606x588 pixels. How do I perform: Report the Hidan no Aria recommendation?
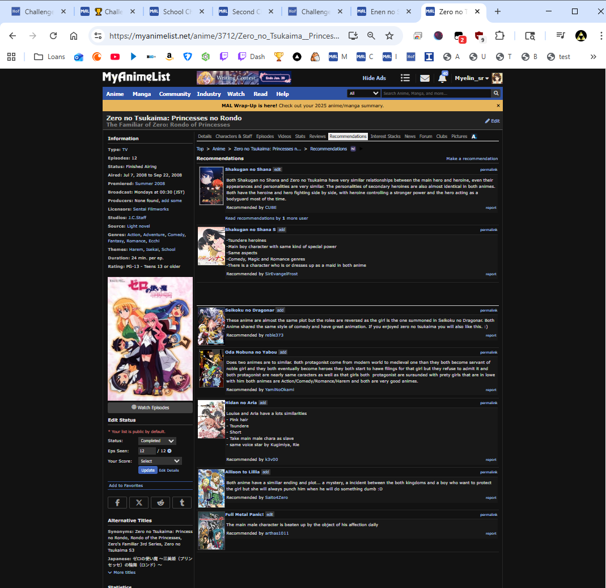(491, 460)
